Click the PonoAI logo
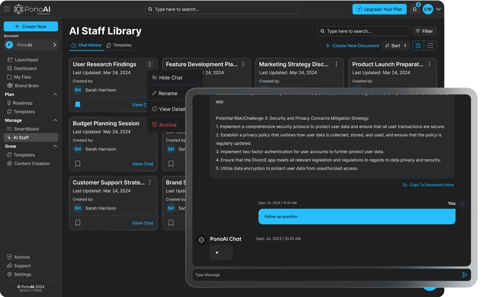483x297 pixels. (x=32, y=9)
